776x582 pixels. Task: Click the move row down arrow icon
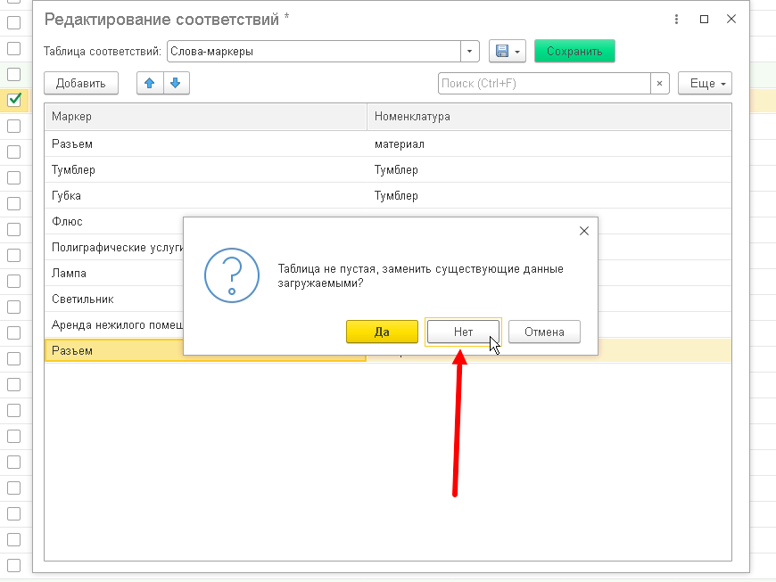click(x=175, y=83)
